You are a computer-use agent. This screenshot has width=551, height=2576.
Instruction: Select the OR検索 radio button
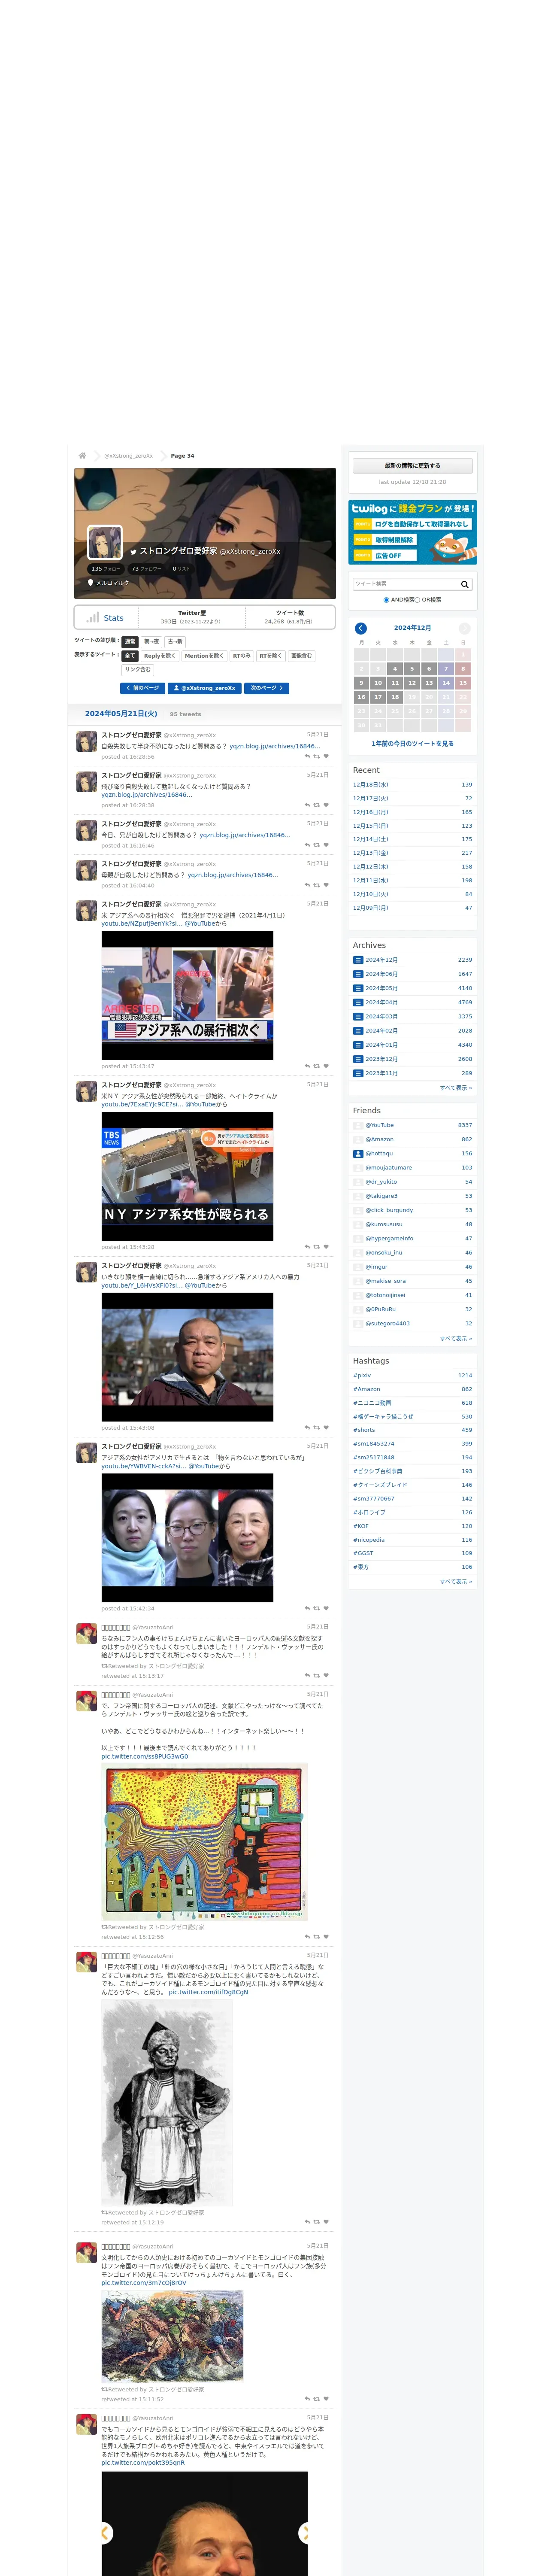coord(418,600)
